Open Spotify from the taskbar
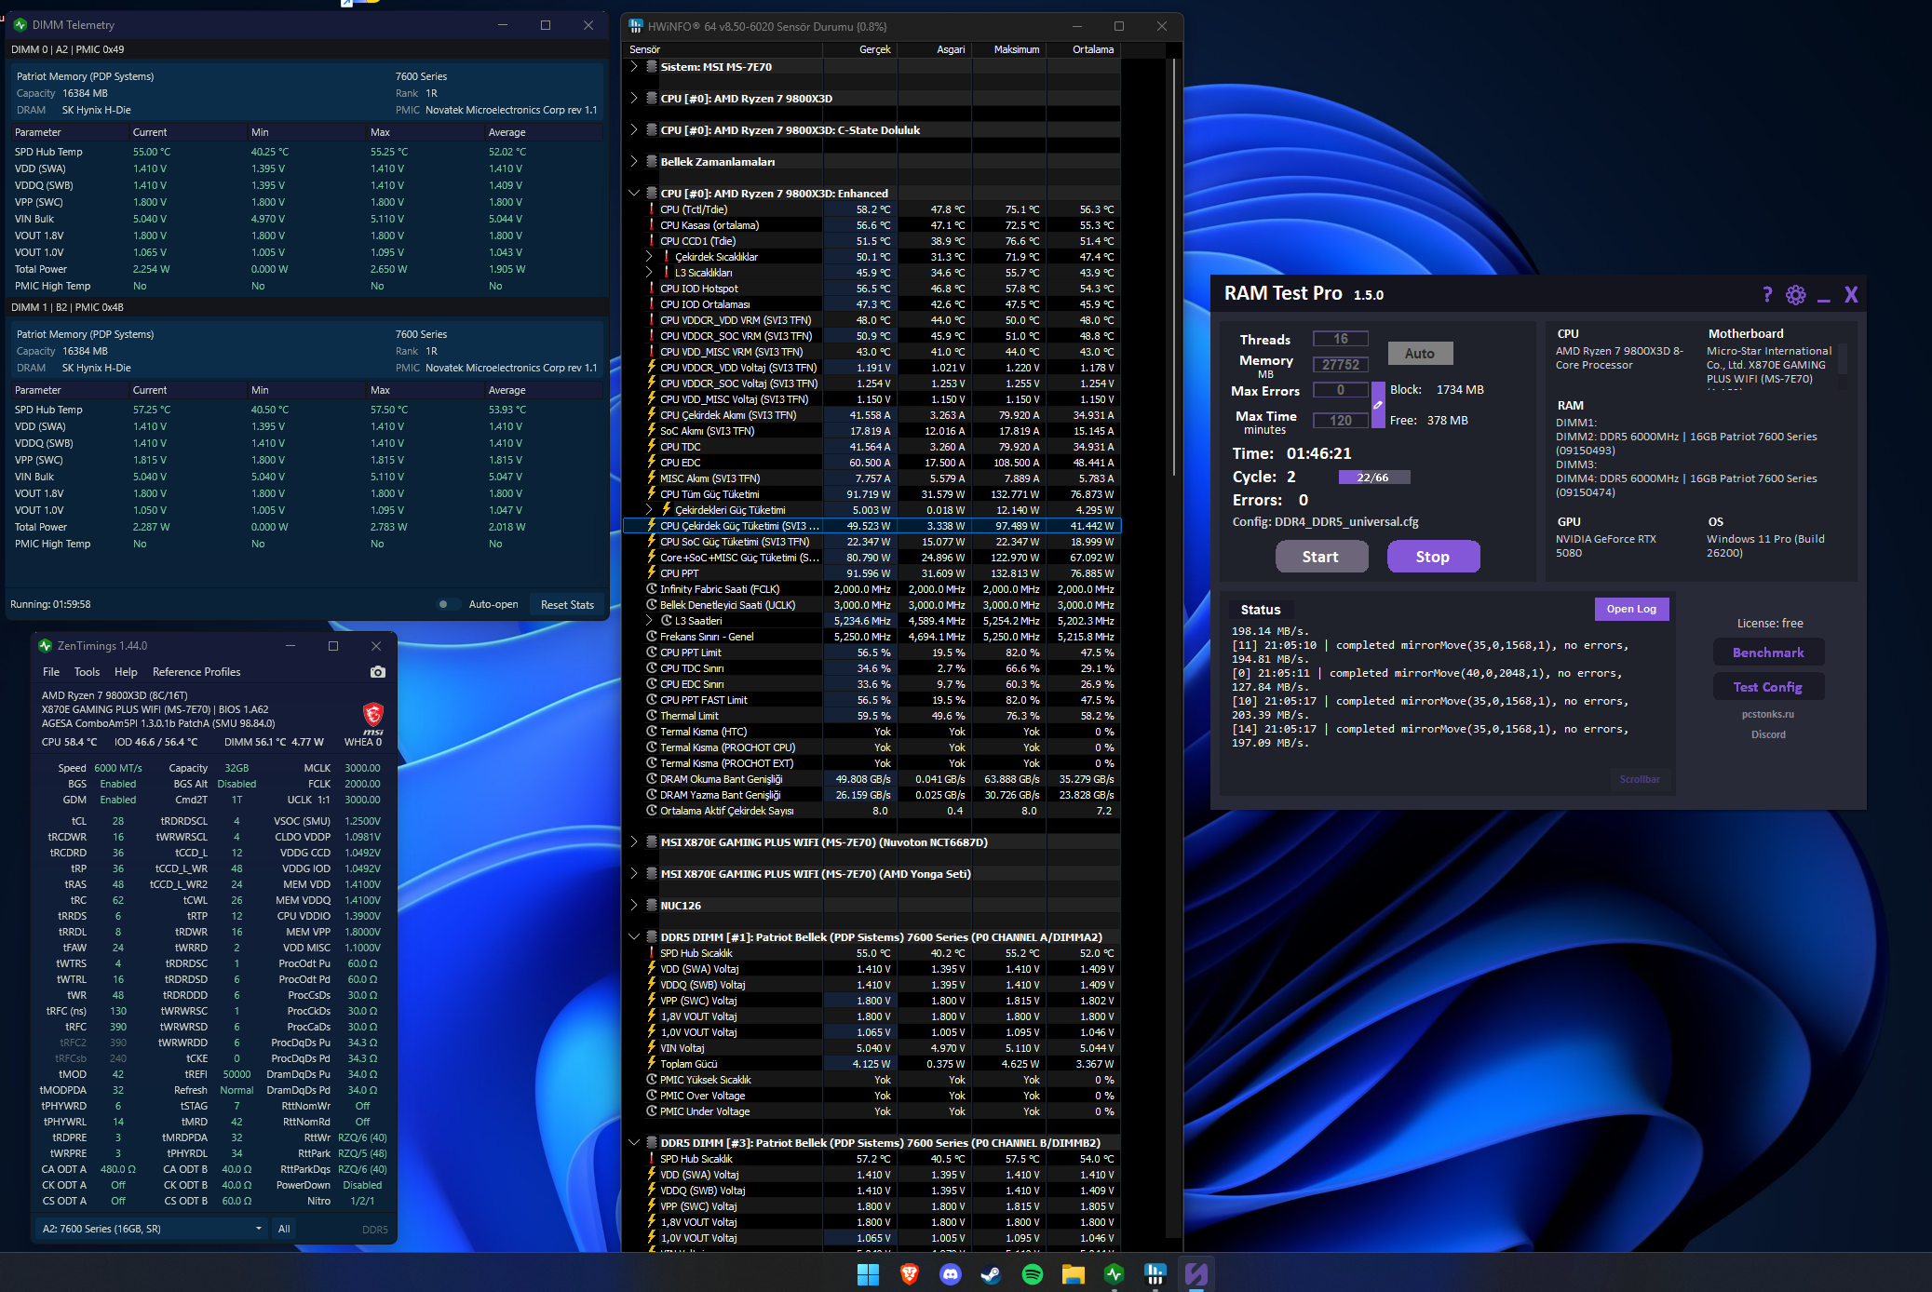Screen dimensions: 1932x1292 1033,1274
